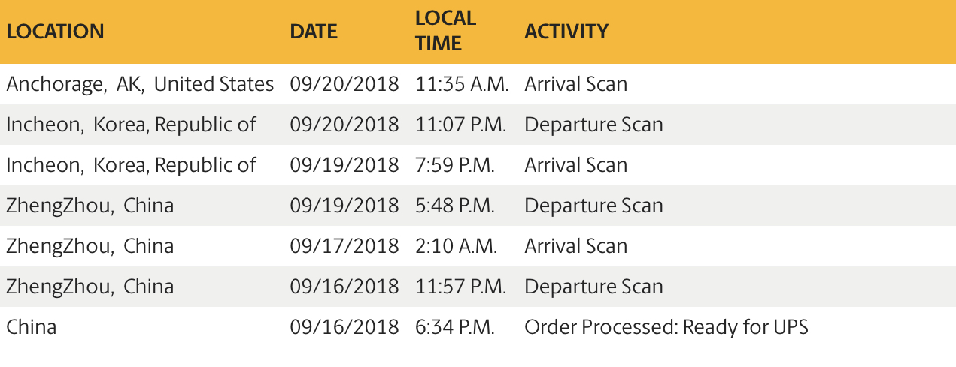The height and width of the screenshot is (367, 956).
Task: Click the 11:57 P.M. time cell
Action: point(461,287)
